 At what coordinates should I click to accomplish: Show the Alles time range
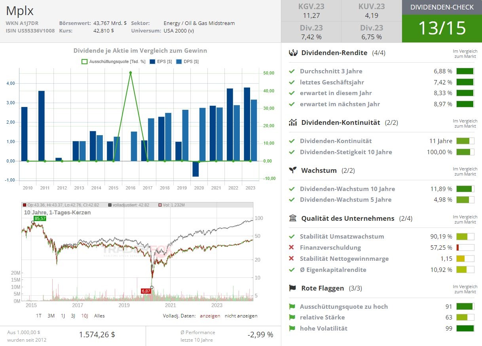(99, 316)
